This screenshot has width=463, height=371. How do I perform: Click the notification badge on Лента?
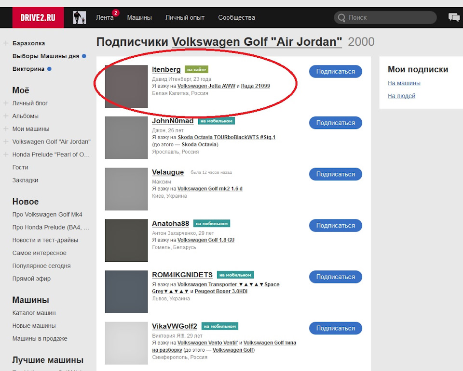[116, 13]
